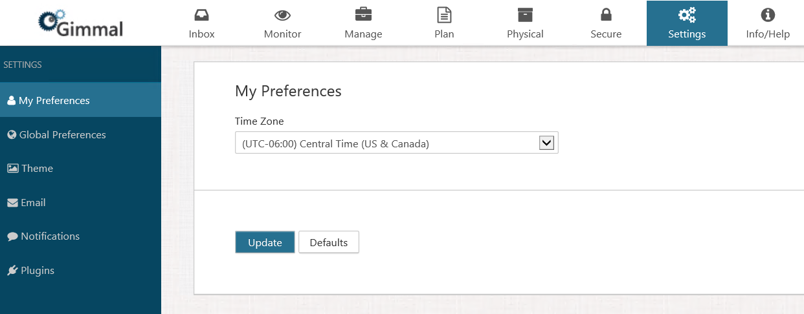804x314 pixels.
Task: Click the Settings gears icon
Action: [x=687, y=15]
